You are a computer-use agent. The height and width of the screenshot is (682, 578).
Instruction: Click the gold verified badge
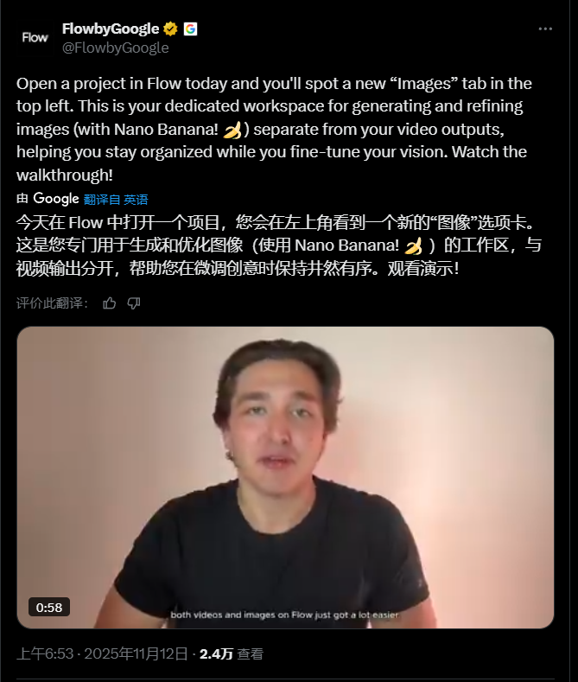pyautogui.click(x=170, y=29)
